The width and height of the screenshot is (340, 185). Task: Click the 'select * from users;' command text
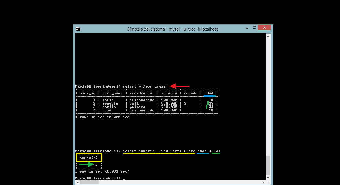145,86
